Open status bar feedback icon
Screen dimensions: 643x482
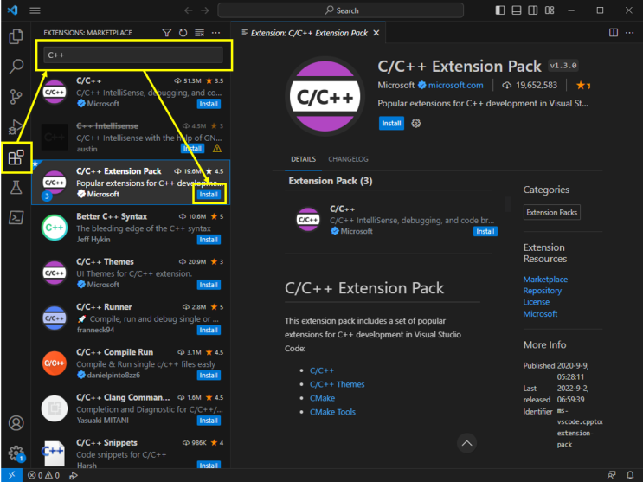coord(612,475)
